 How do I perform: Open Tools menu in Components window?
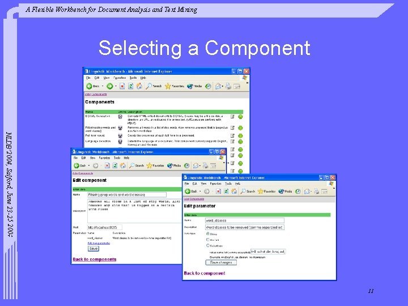(x=133, y=78)
